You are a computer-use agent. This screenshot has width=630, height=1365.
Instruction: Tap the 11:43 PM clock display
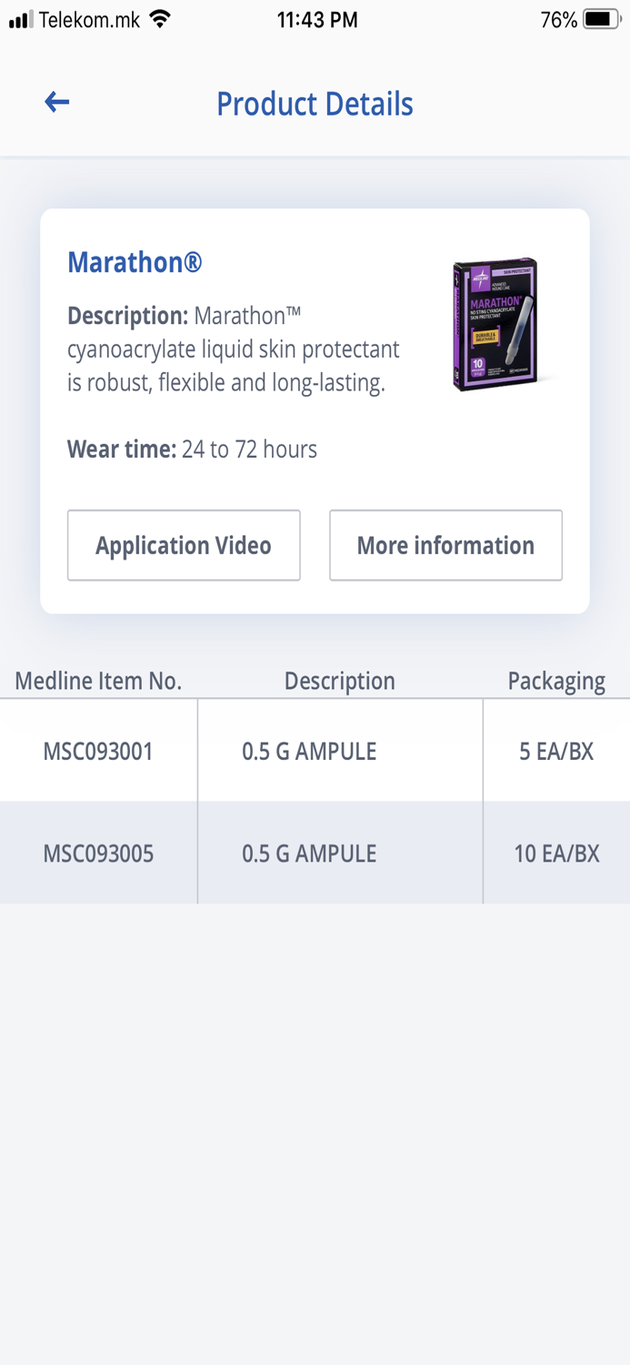tap(315, 18)
